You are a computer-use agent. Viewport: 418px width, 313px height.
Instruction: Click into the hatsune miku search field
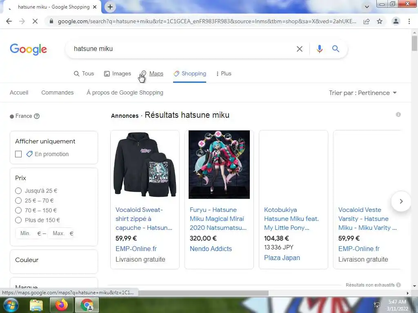[x=181, y=49]
